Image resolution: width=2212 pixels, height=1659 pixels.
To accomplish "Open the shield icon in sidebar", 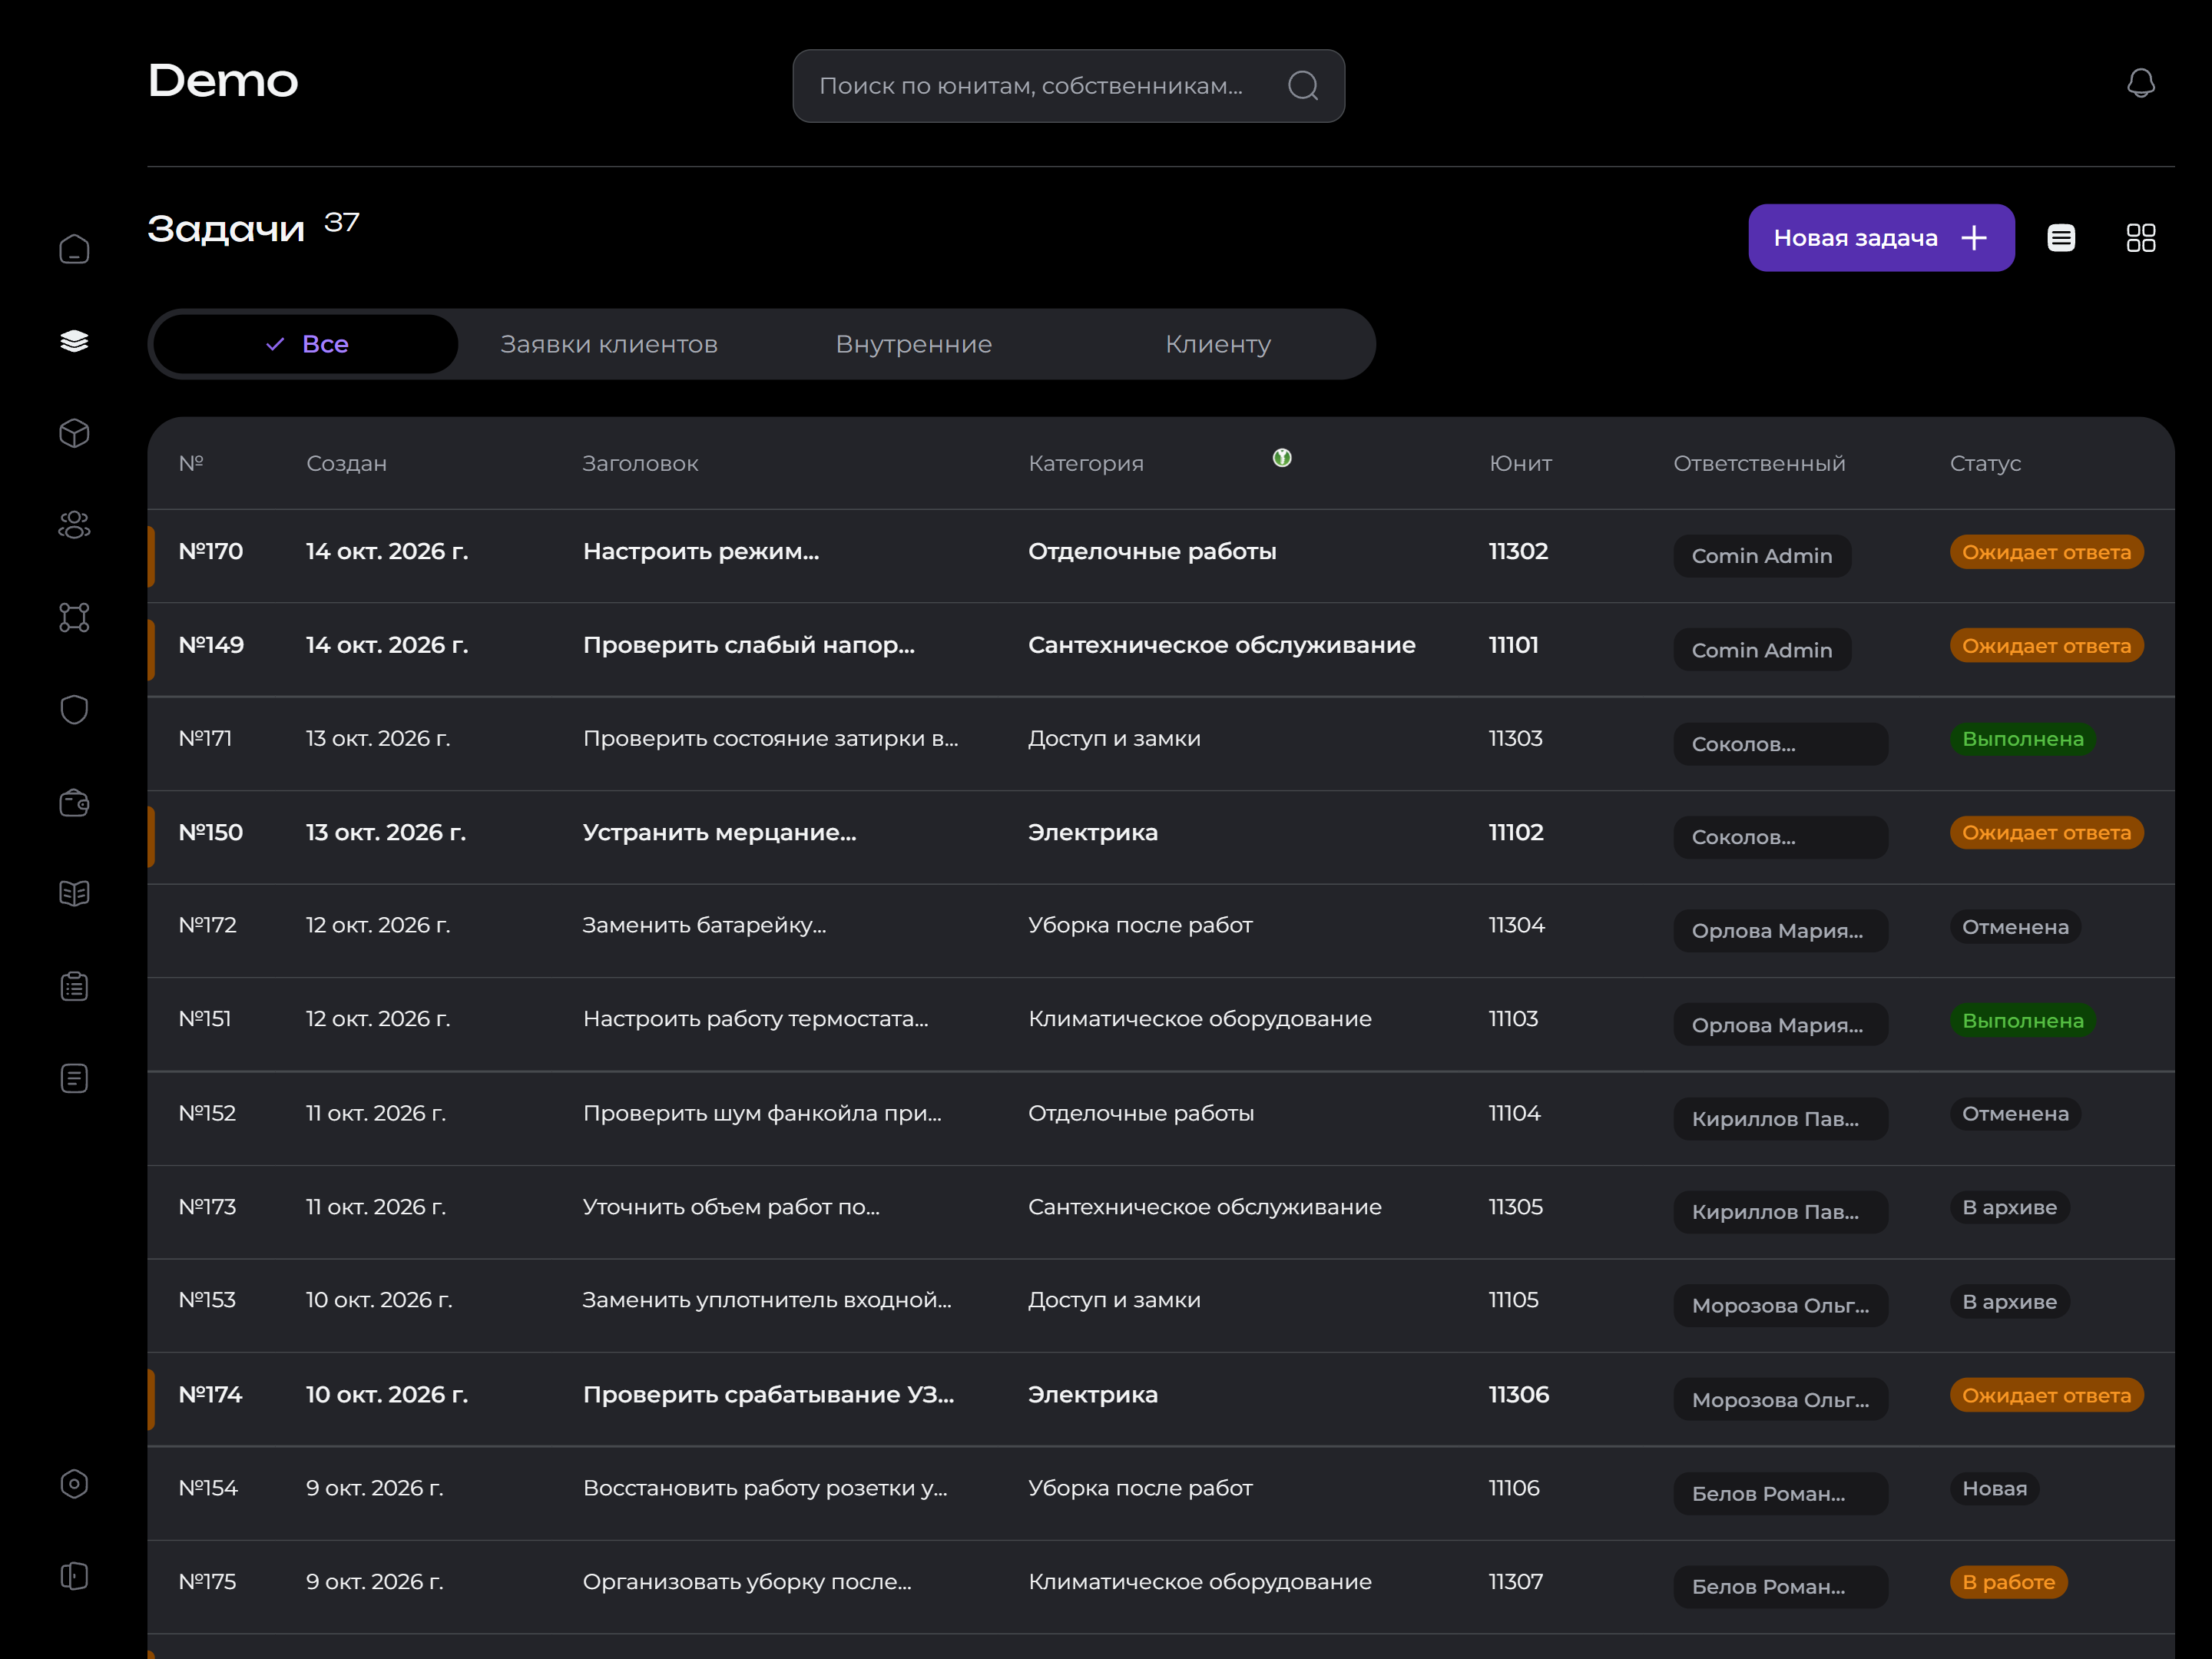I will [x=74, y=709].
